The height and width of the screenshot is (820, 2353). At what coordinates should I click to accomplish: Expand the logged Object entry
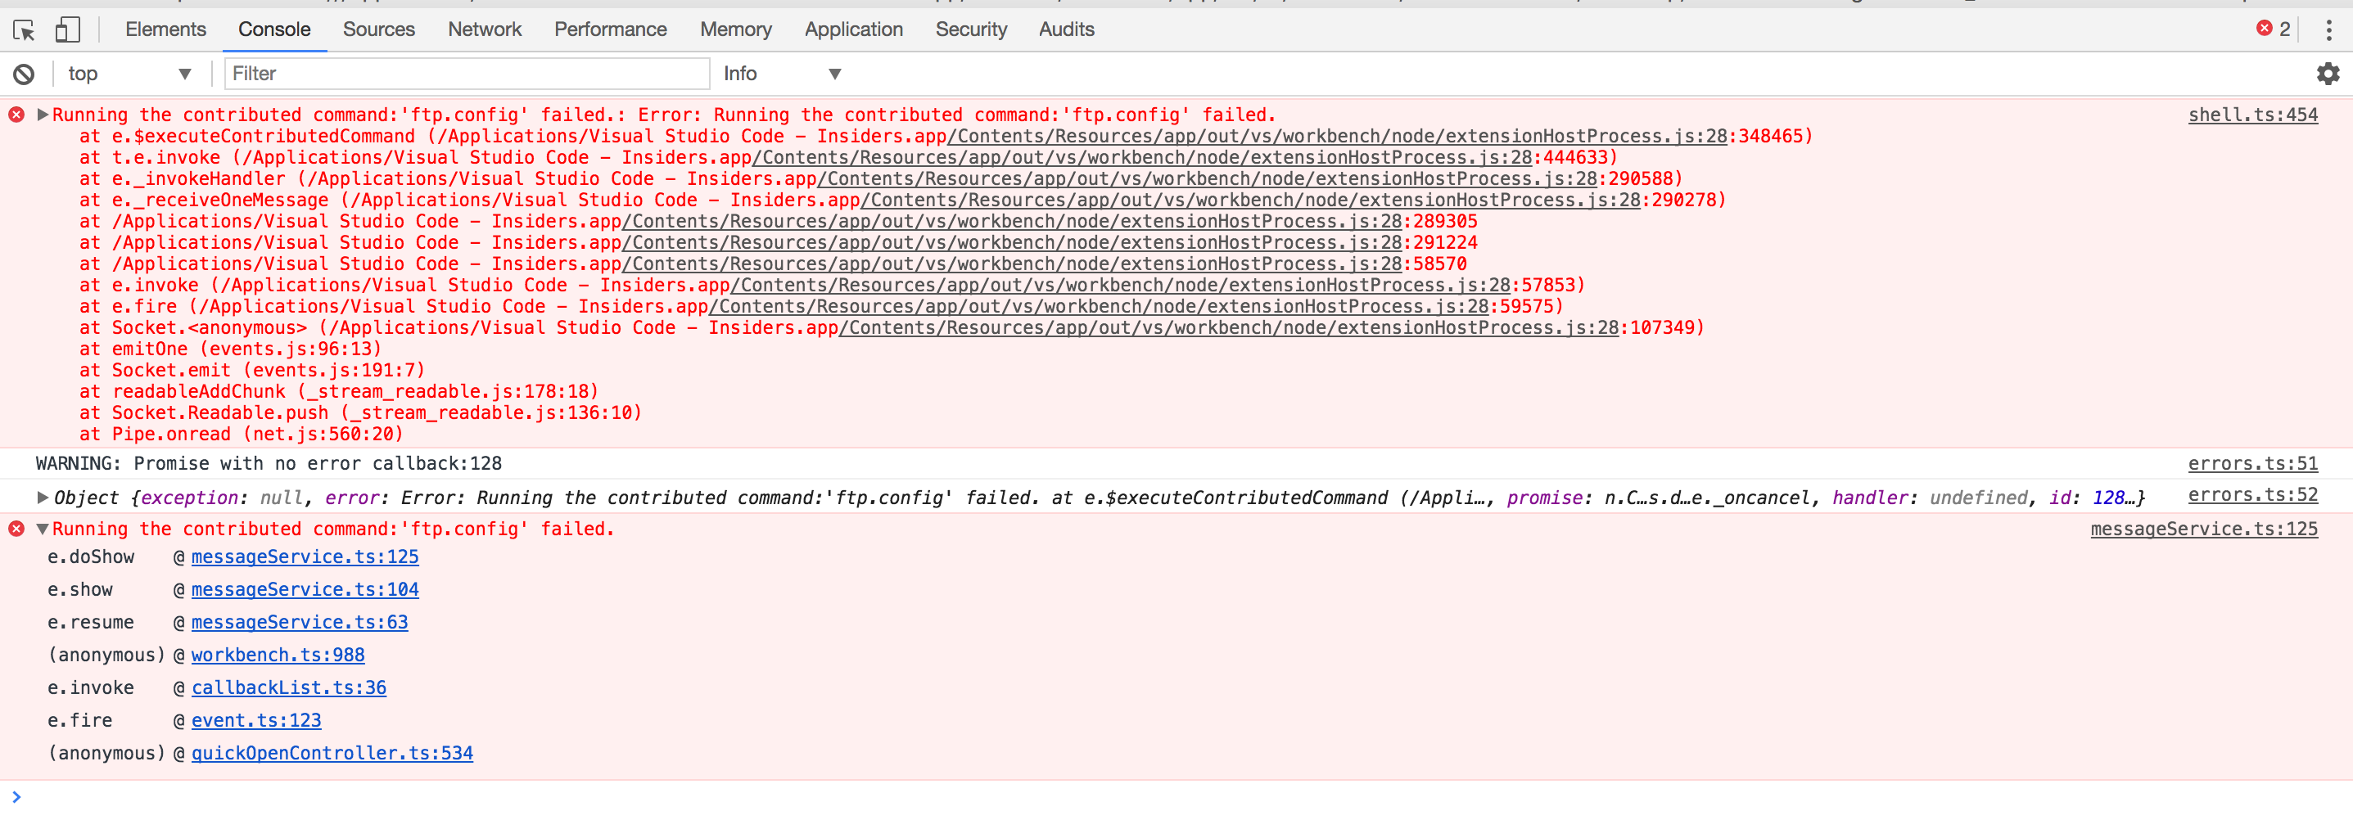(42, 498)
